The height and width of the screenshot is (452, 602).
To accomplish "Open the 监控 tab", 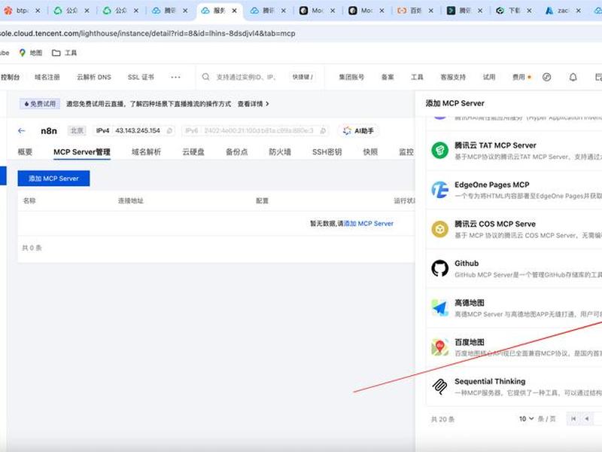I will click(406, 152).
